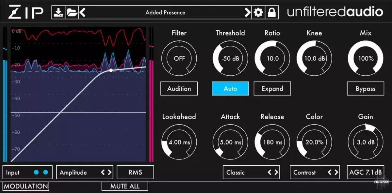
Task: Click the Knee knob at 10.0 dB
Action: (314, 58)
